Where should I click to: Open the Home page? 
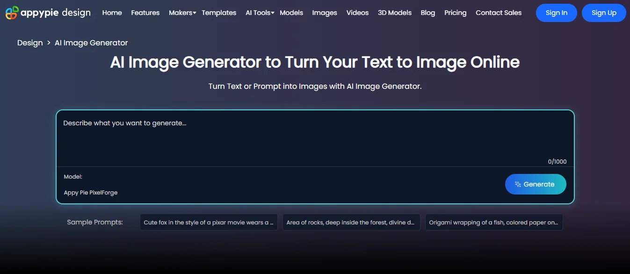(x=112, y=13)
